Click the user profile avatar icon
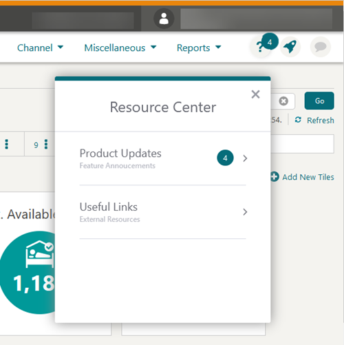 tap(164, 19)
